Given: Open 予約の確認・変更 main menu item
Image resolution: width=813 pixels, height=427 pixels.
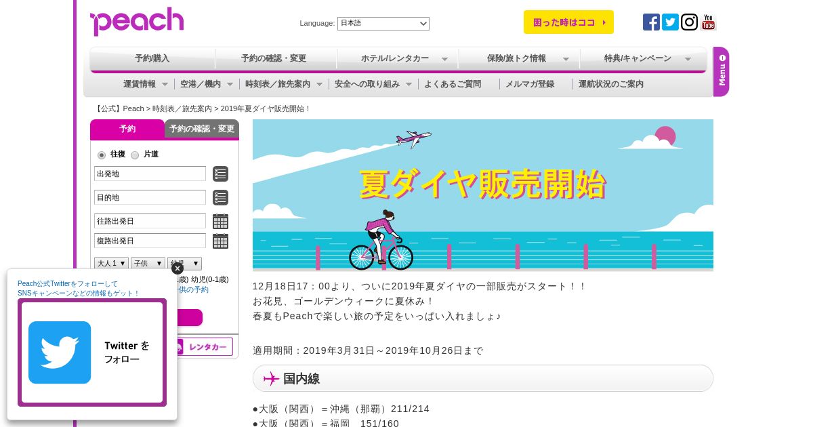Looking at the screenshot, I should [x=276, y=58].
